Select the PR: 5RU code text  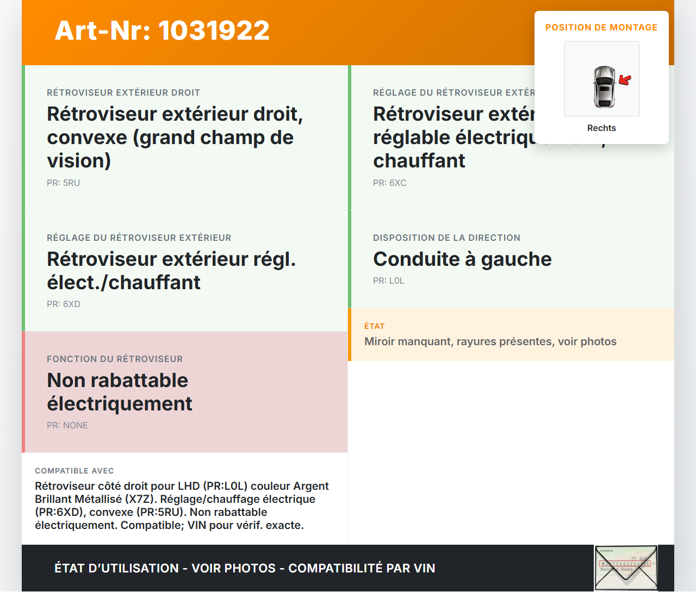tap(63, 183)
